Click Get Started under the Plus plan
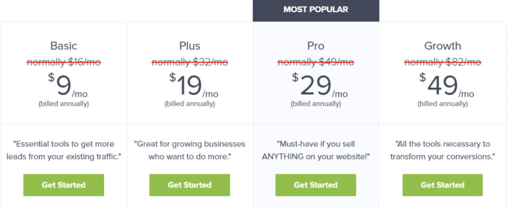The image size is (512, 208). [190, 185]
